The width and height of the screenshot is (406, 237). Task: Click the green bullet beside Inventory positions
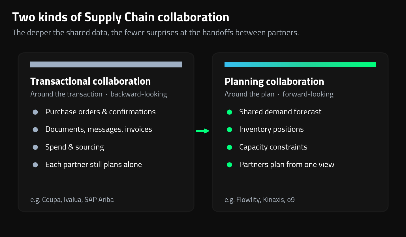pyautogui.click(x=230, y=130)
